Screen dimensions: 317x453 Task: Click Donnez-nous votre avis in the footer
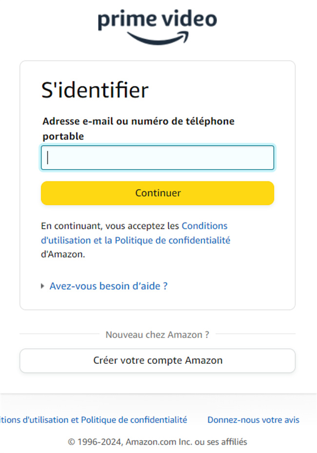pos(253,419)
